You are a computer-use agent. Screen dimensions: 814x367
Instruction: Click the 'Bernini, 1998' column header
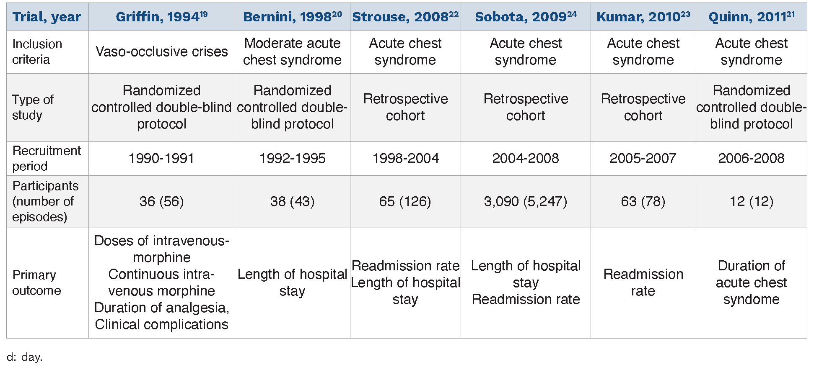coord(287,17)
